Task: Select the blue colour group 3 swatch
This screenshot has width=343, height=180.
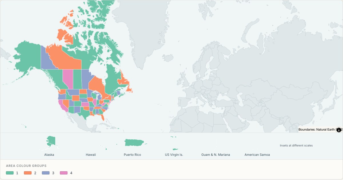Action: [x=46, y=173]
